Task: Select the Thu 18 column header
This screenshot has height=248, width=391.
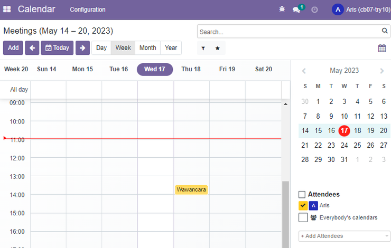Action: coord(191,69)
